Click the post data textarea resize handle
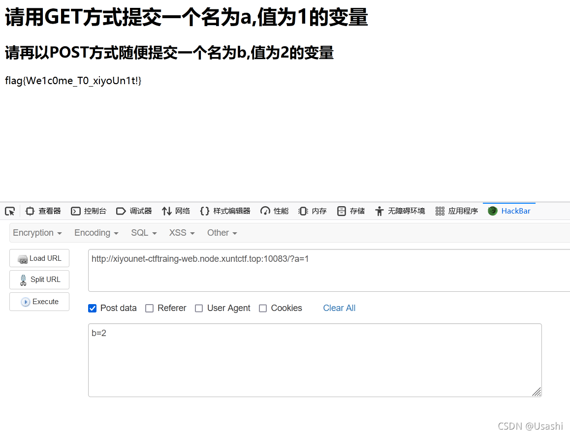 click(x=537, y=392)
